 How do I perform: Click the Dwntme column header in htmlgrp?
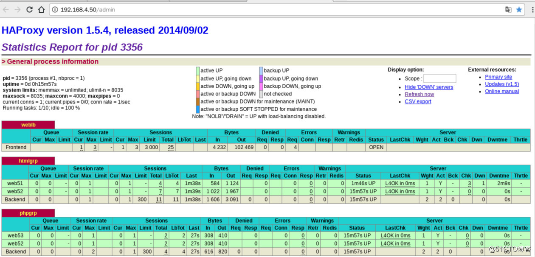pyautogui.click(x=499, y=176)
